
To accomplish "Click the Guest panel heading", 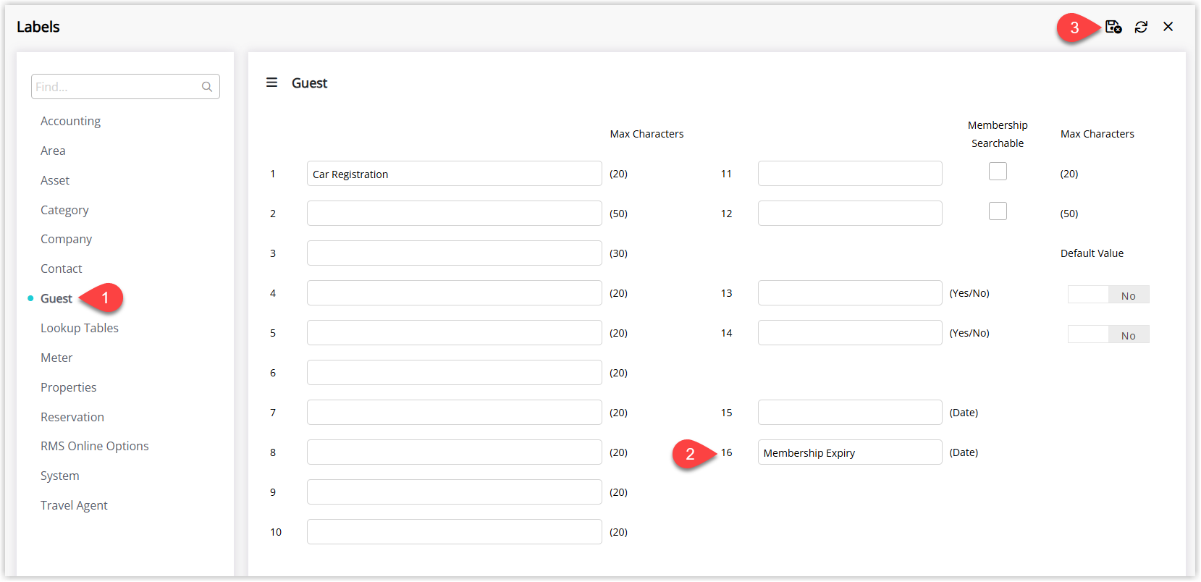I will 309,83.
